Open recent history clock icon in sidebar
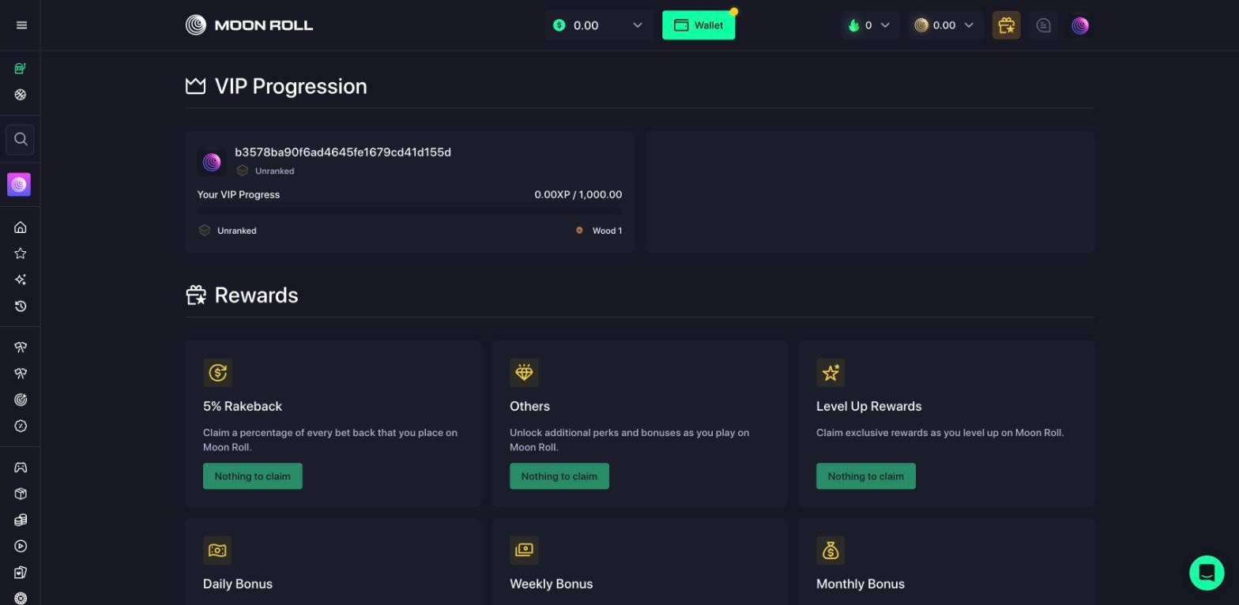Image resolution: width=1239 pixels, height=605 pixels. (21, 306)
